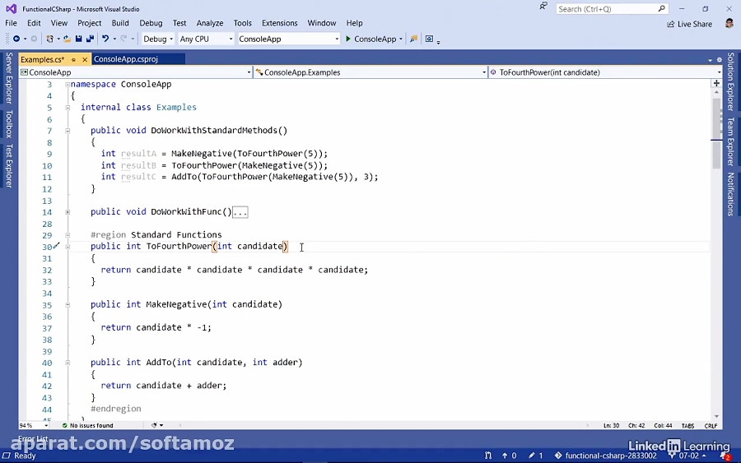The height and width of the screenshot is (463, 741).
Task: Expand the collapsed DoWorkWithFunc method
Action: pos(68,212)
